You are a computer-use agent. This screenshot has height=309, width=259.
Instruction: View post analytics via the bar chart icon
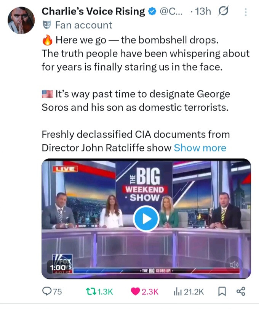point(178,292)
